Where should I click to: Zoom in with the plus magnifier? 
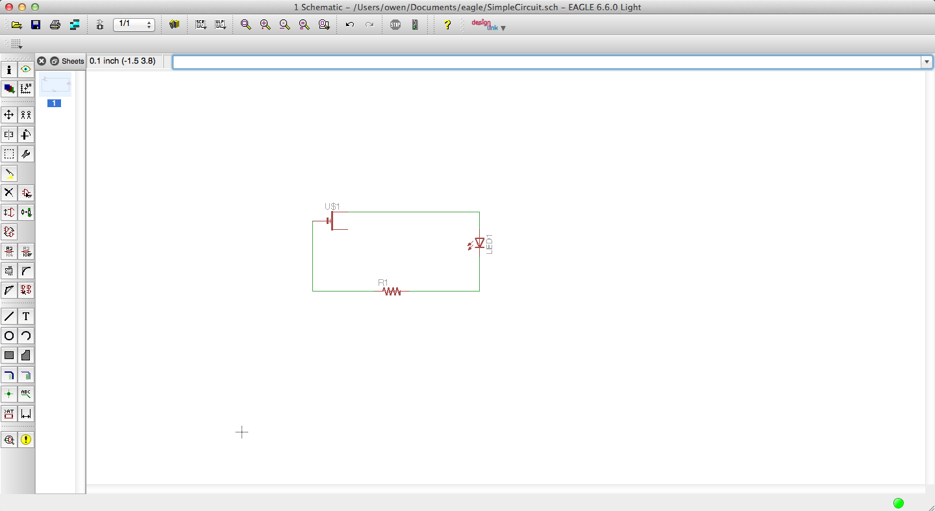tap(265, 25)
